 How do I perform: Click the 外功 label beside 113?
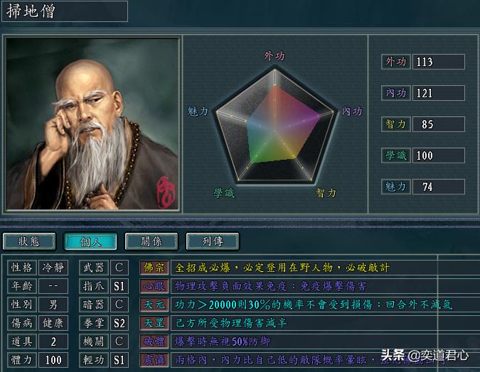(396, 62)
